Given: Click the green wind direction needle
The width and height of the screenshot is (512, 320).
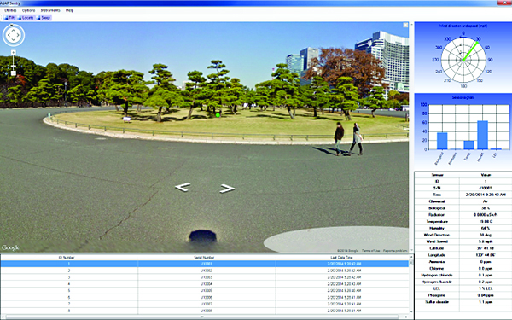Looking at the screenshot, I should (x=470, y=51).
